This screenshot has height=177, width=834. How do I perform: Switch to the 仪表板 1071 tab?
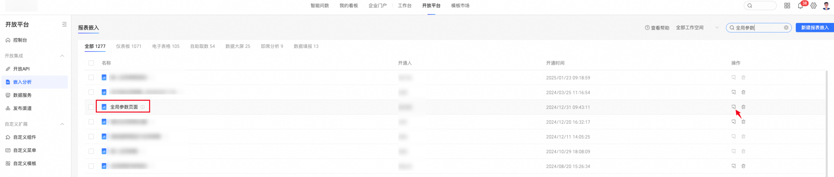point(129,47)
